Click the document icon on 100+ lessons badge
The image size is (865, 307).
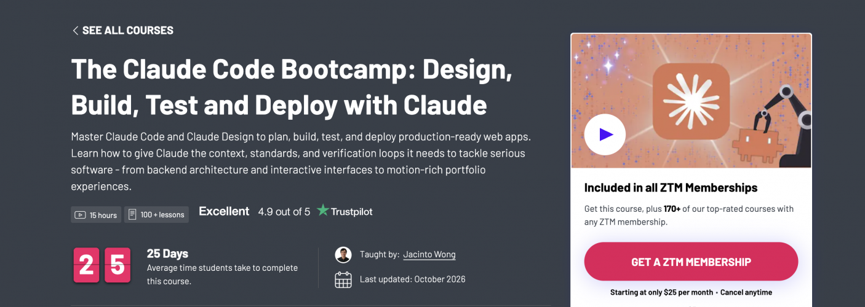click(x=132, y=215)
